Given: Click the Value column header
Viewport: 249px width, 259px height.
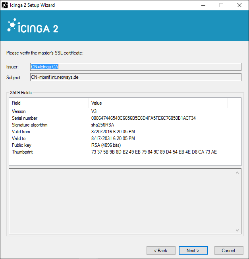Looking at the screenshot, I should 158,103.
